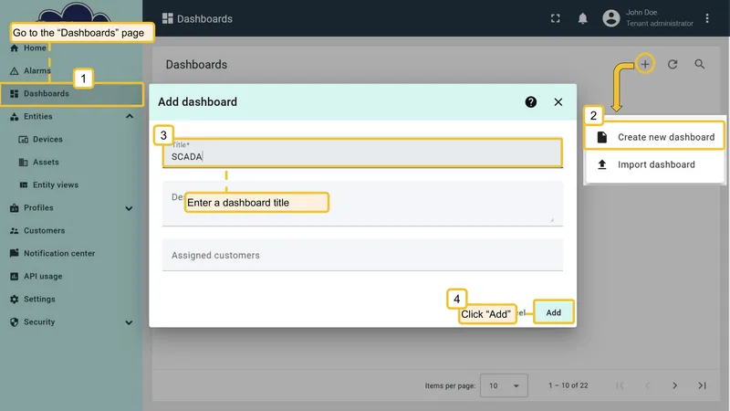Open Add dashboard help icon
The height and width of the screenshot is (411, 730).
pos(531,102)
